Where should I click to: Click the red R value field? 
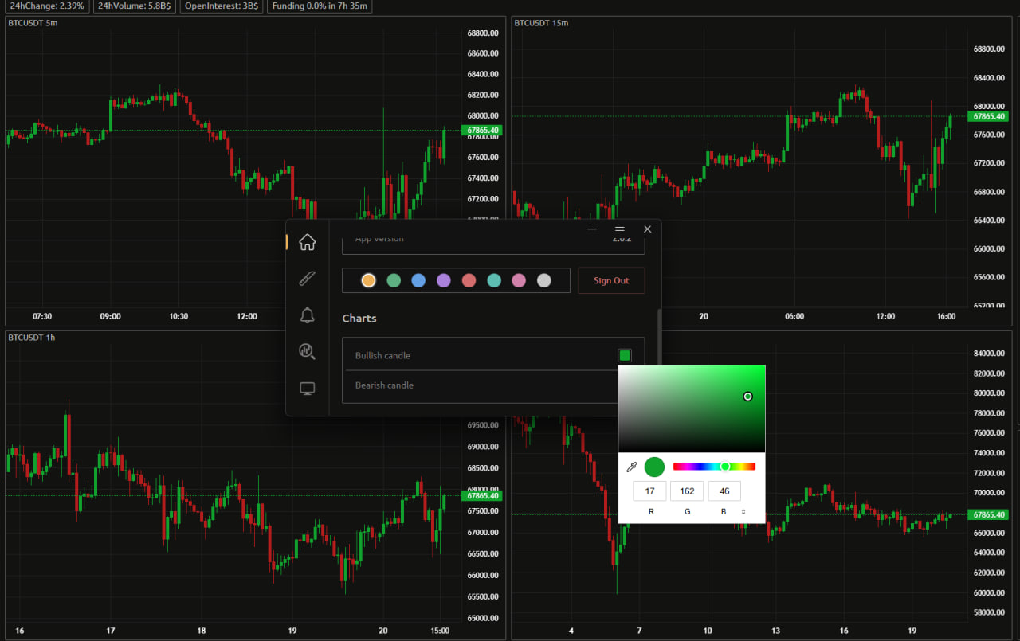[649, 491]
